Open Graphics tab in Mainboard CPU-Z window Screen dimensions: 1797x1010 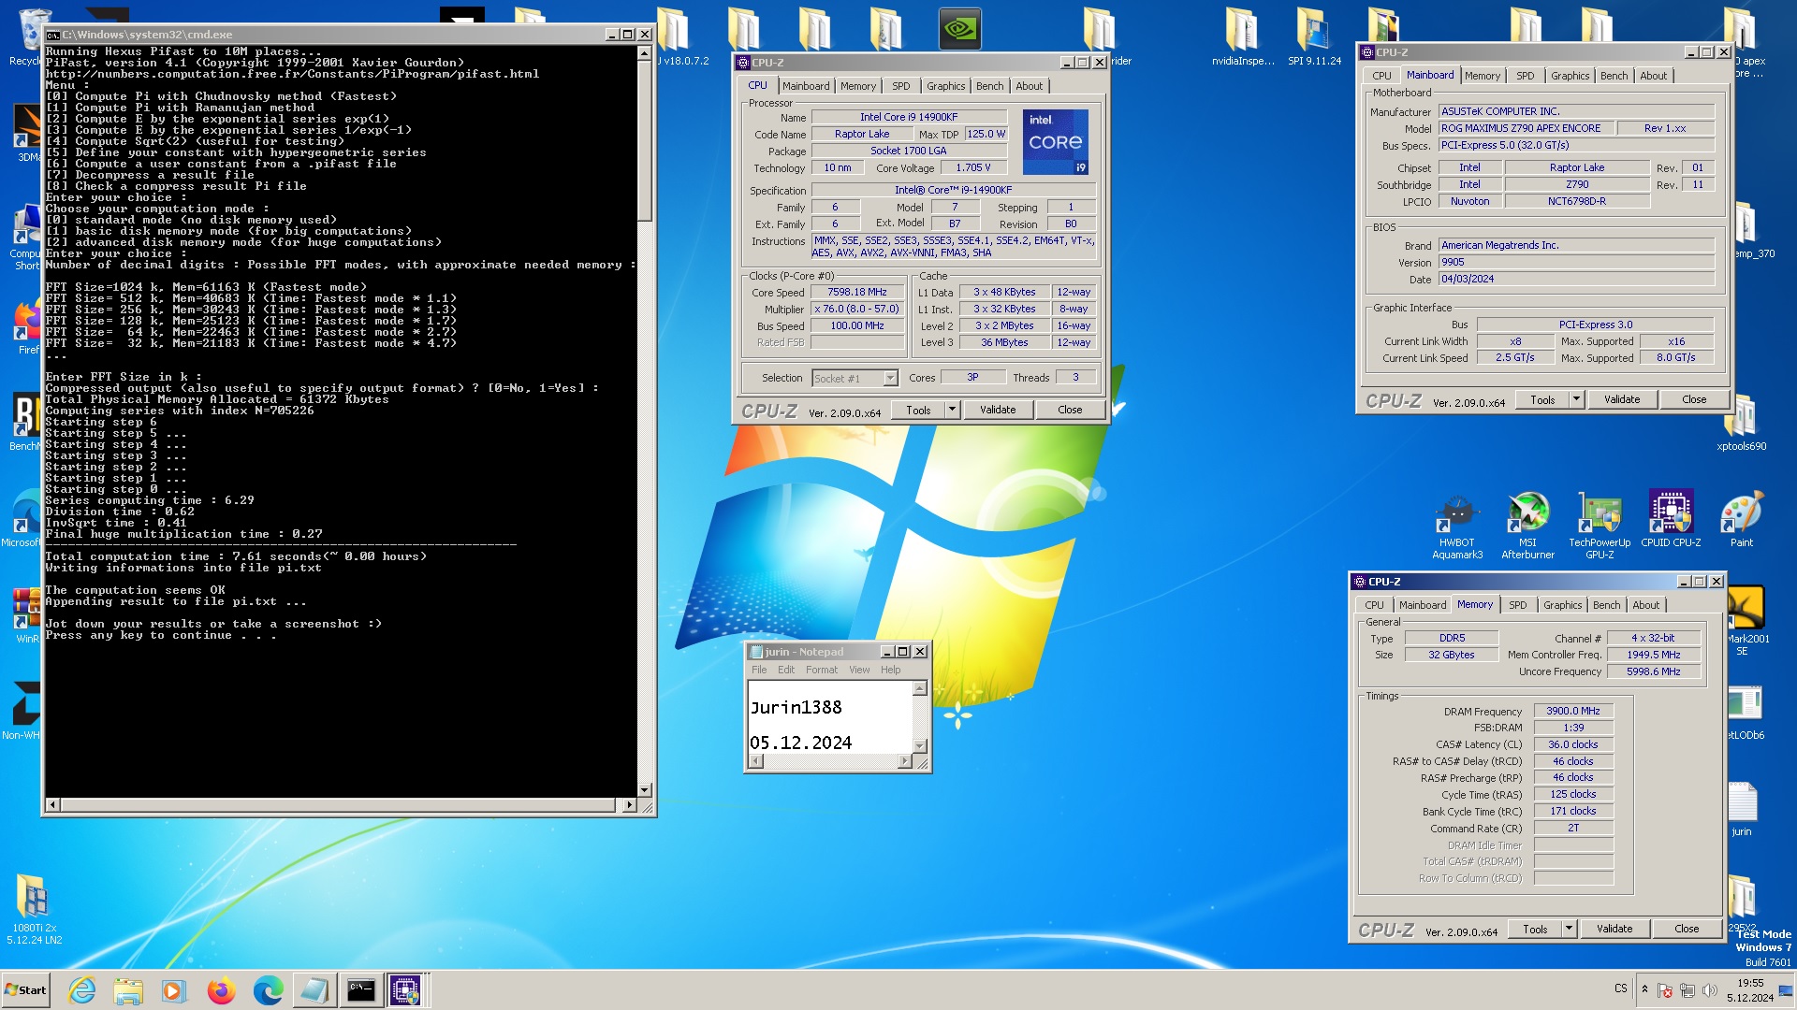point(1570,76)
